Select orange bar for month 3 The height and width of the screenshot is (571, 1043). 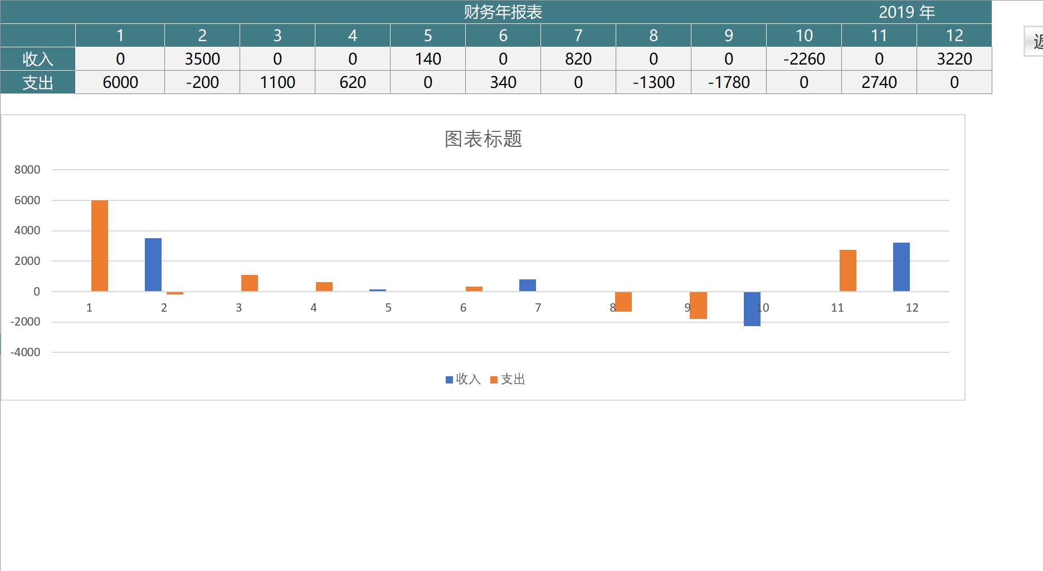(250, 283)
